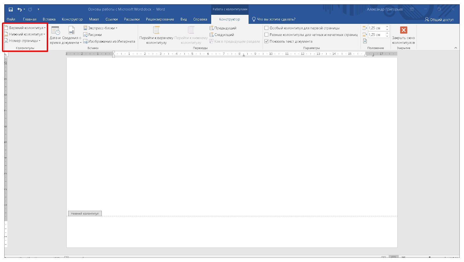Toggle different odd and even pages checkbox
Screen dimensions: 464x262
[267, 35]
